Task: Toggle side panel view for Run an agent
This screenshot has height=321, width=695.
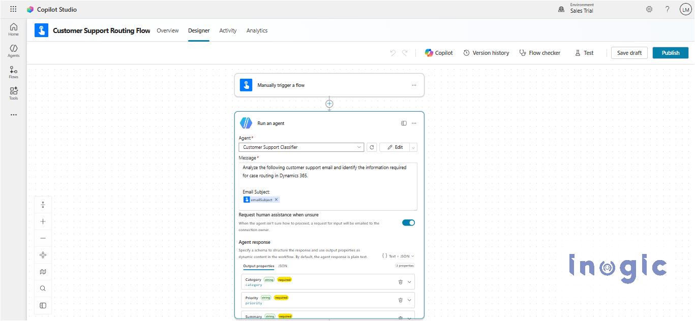Action: pyautogui.click(x=404, y=123)
